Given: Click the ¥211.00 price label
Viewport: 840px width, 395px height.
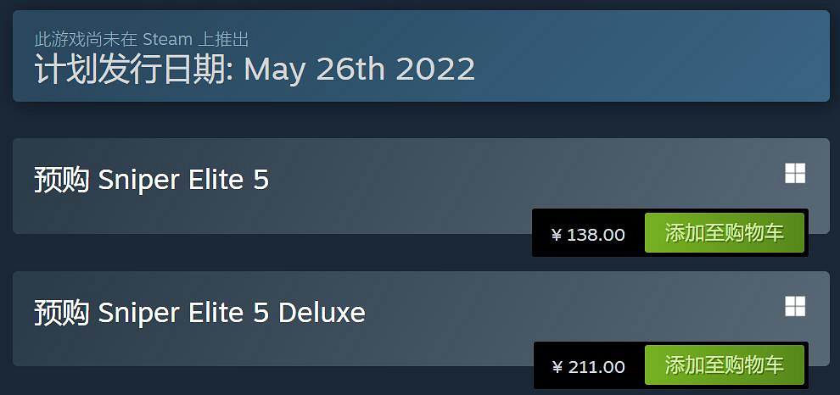Looking at the screenshot, I should click(x=588, y=366).
